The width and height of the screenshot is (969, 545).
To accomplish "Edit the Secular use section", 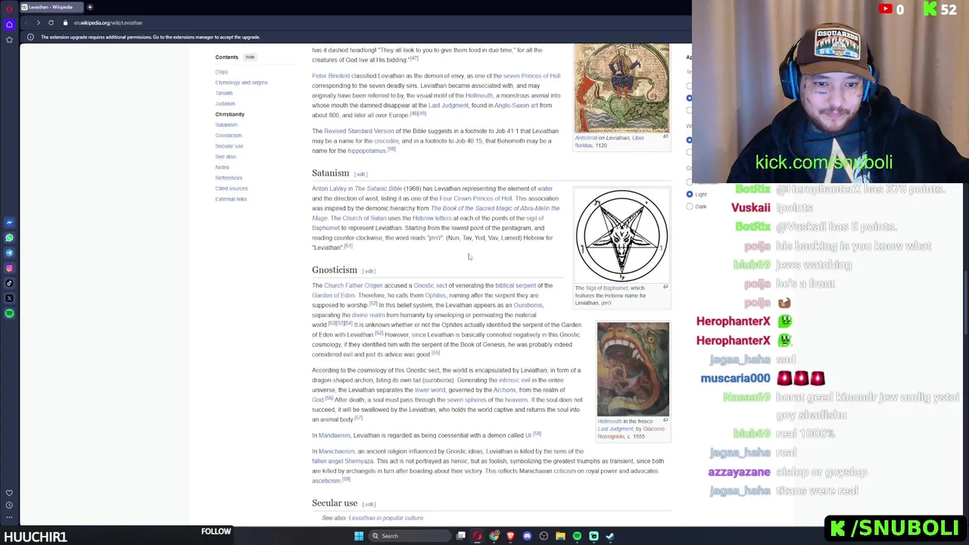I will click(x=369, y=504).
